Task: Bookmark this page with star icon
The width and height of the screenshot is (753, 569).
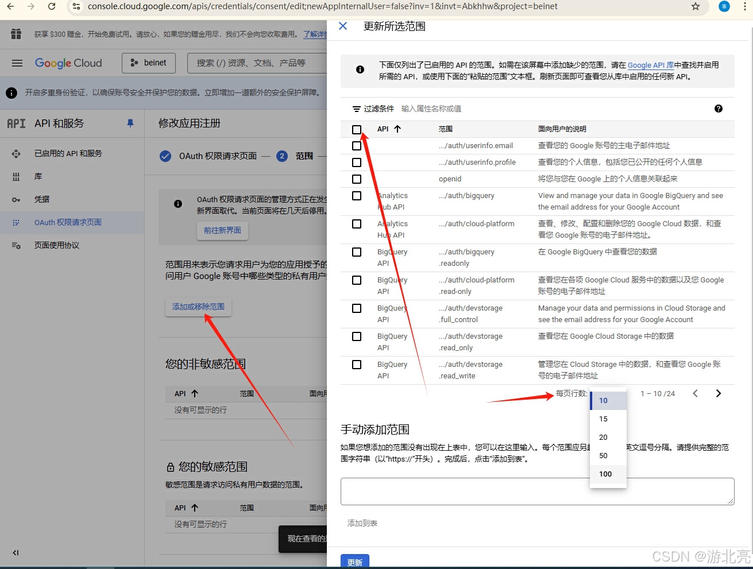Action: pos(696,6)
